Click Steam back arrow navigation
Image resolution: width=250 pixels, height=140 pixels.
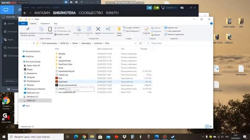[x=25, y=13]
